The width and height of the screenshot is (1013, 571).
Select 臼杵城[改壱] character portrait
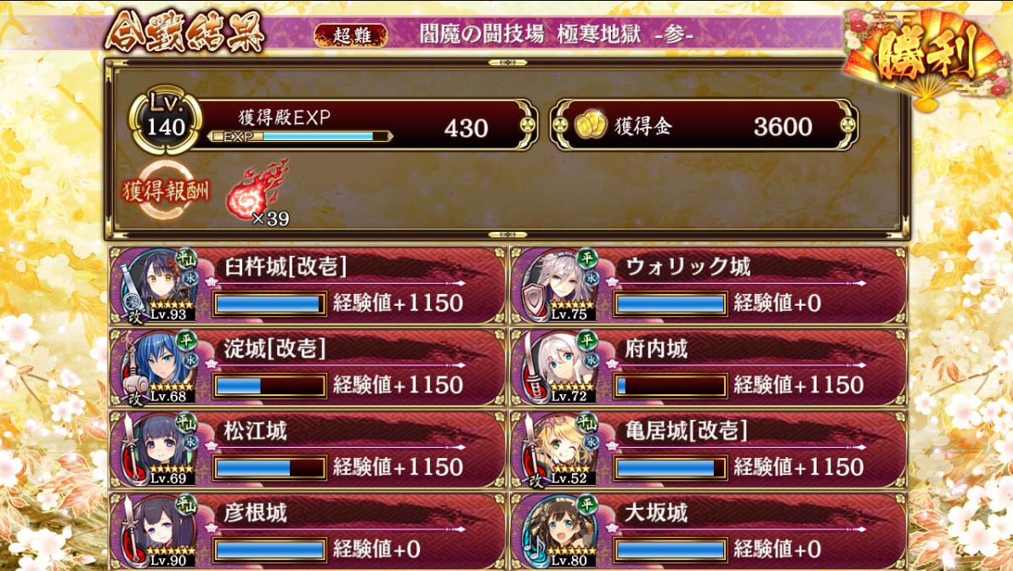(161, 285)
